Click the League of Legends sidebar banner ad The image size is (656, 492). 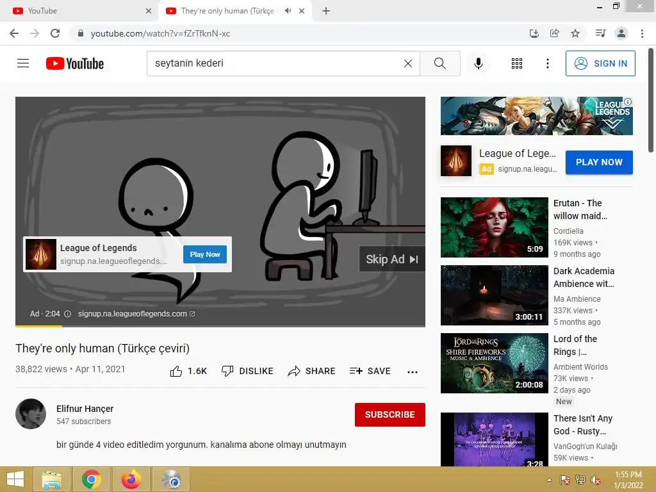pyautogui.click(x=536, y=116)
